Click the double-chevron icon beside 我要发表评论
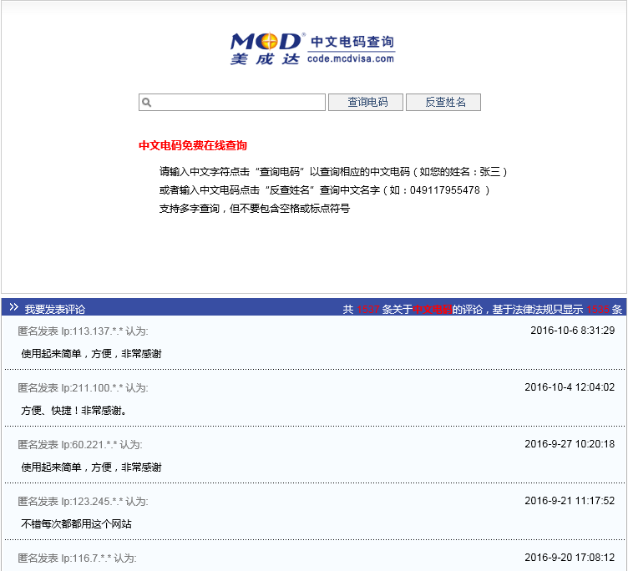 tap(13, 307)
